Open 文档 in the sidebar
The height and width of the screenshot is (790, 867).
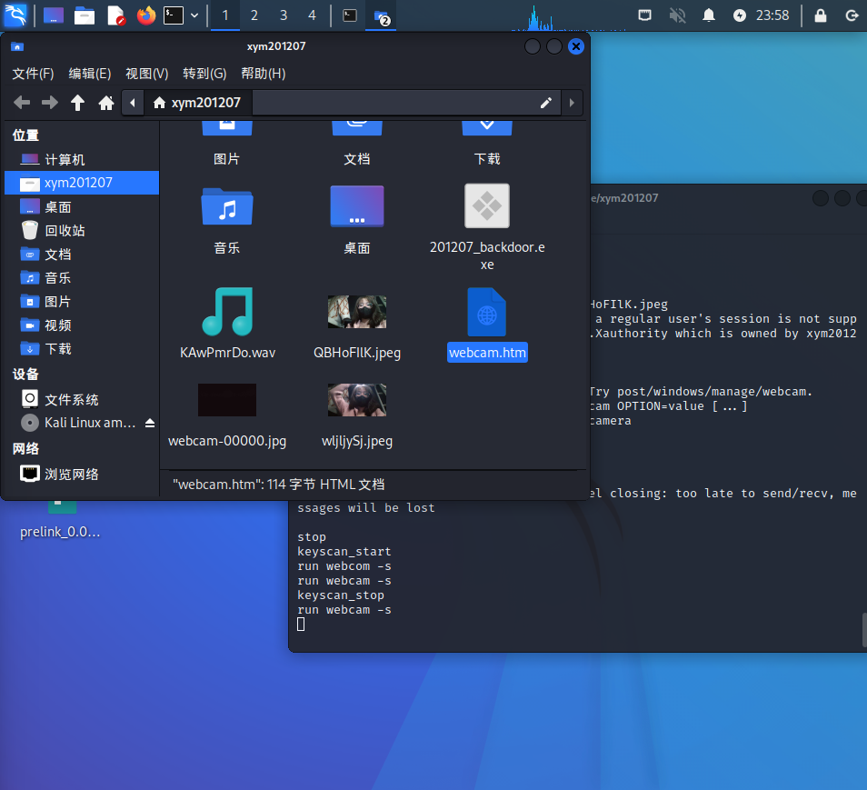(82, 255)
